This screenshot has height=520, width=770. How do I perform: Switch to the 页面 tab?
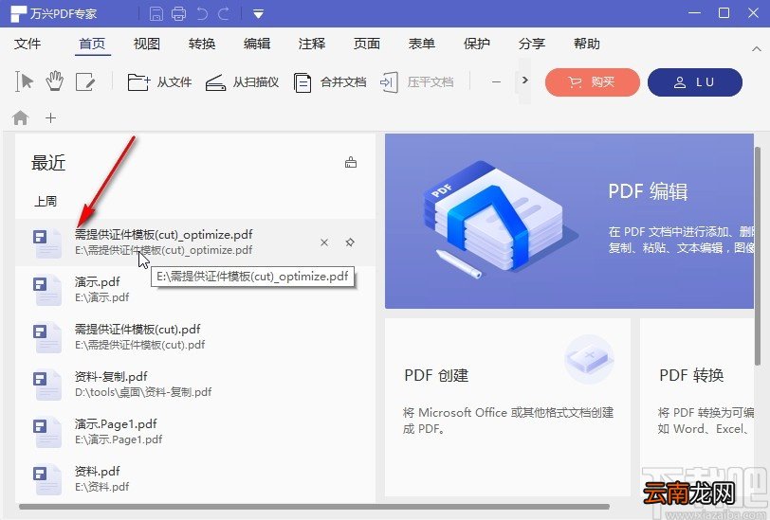(x=367, y=44)
